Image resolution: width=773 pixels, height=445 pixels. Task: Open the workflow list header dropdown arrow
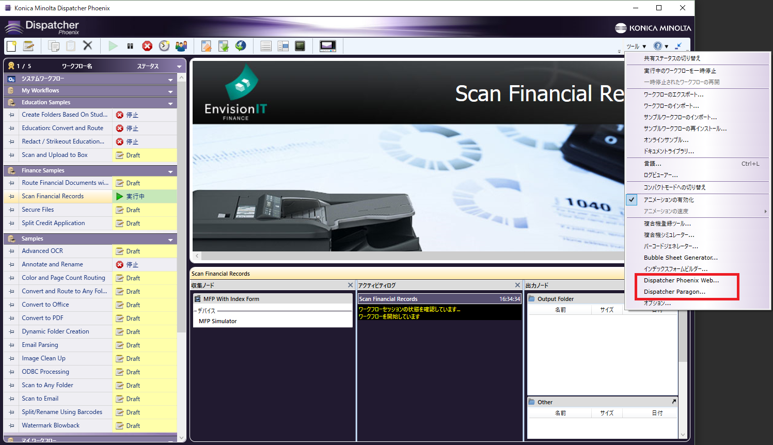pos(179,67)
